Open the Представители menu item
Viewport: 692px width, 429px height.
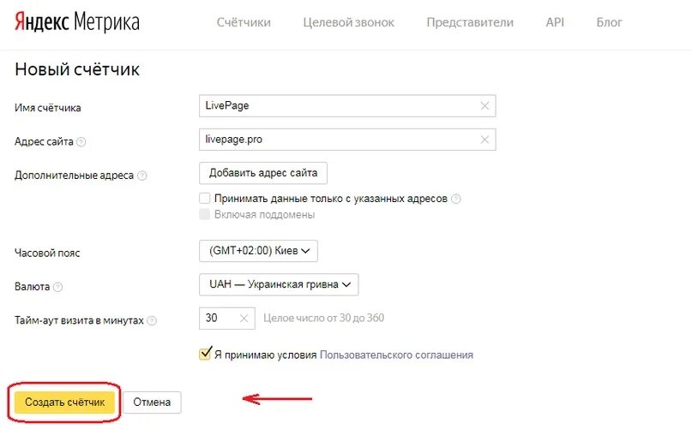pos(470,22)
